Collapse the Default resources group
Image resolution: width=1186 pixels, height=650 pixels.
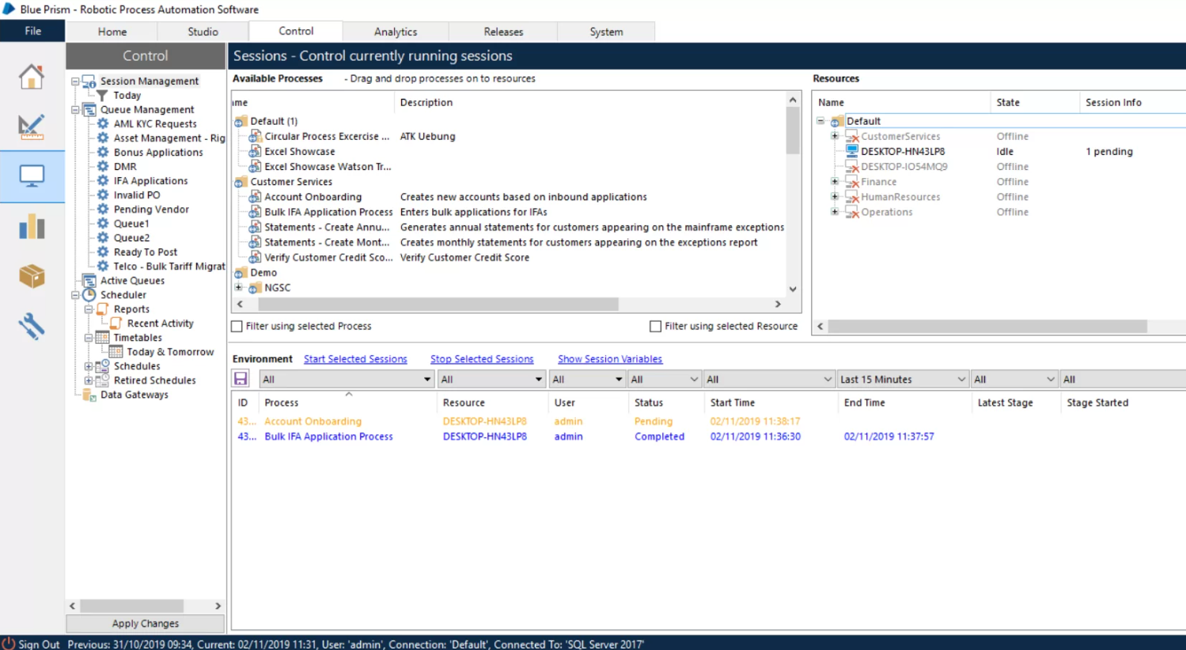coord(820,121)
